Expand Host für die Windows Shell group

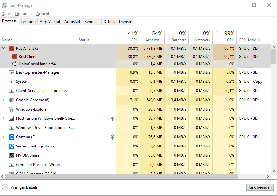pyautogui.click(x=4, y=118)
